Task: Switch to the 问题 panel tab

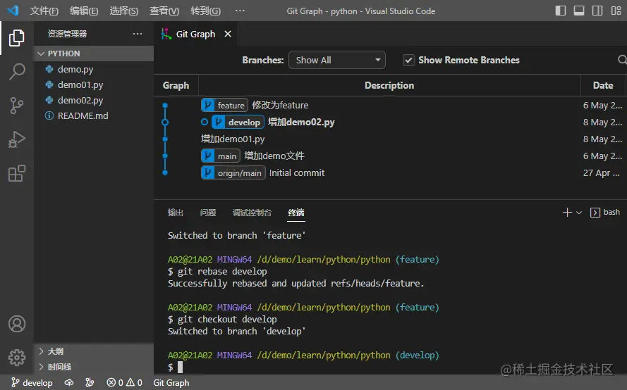Action: 208,213
